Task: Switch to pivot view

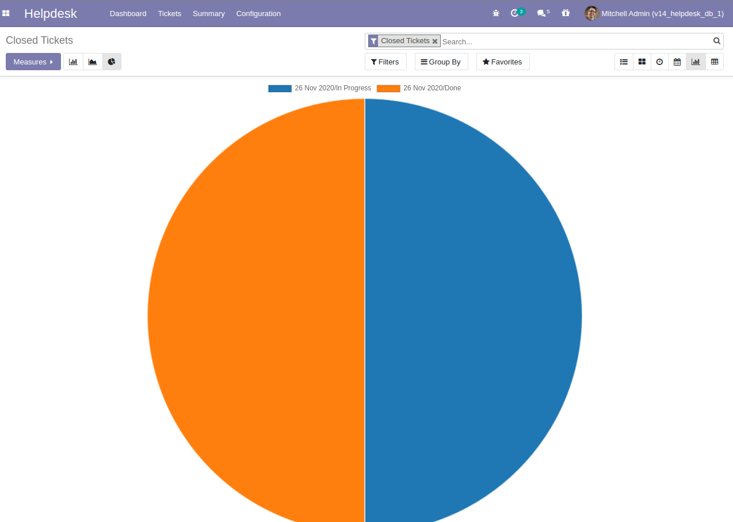Action: 715,62
